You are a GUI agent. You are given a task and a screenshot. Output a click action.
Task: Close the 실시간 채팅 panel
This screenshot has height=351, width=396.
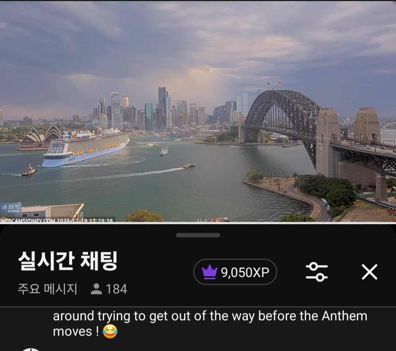(370, 272)
